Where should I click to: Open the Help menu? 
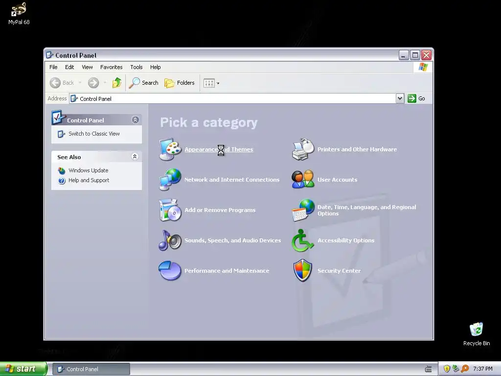tap(155, 67)
